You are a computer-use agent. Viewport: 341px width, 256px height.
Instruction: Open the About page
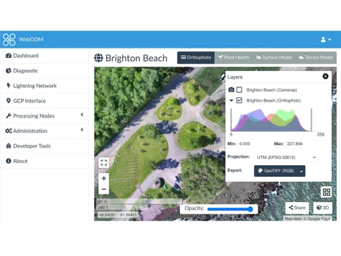pyautogui.click(x=44, y=161)
